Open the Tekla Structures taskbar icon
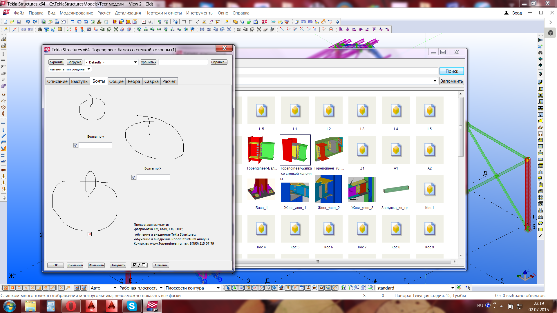557x313 pixels. [x=152, y=306]
